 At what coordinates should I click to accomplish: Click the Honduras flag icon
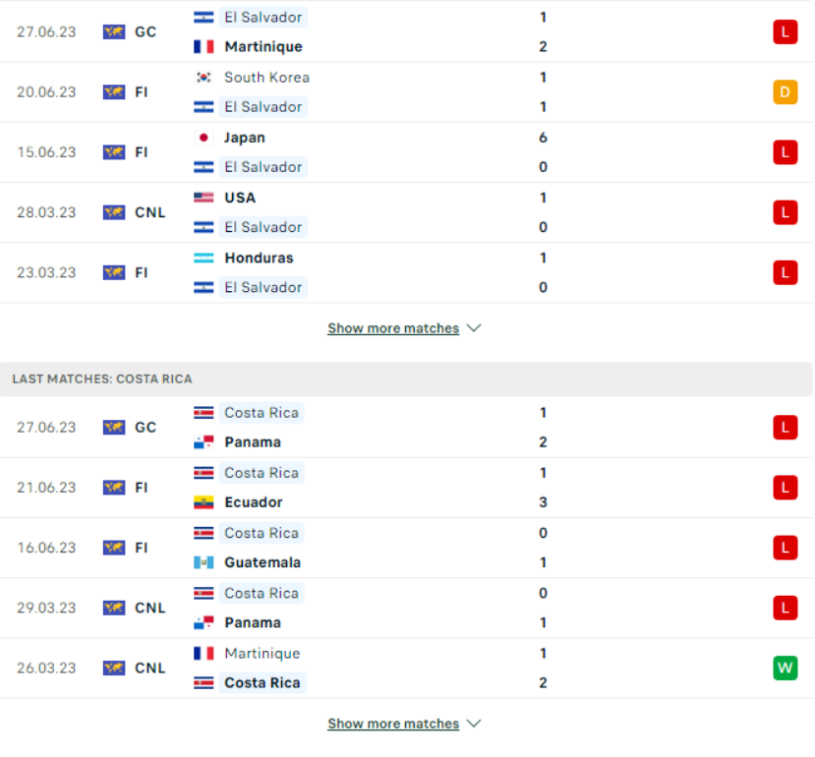[x=204, y=258]
